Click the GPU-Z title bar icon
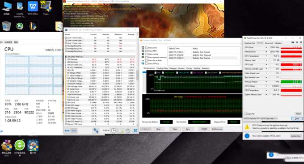This screenshot has height=164, width=304. (245, 38)
